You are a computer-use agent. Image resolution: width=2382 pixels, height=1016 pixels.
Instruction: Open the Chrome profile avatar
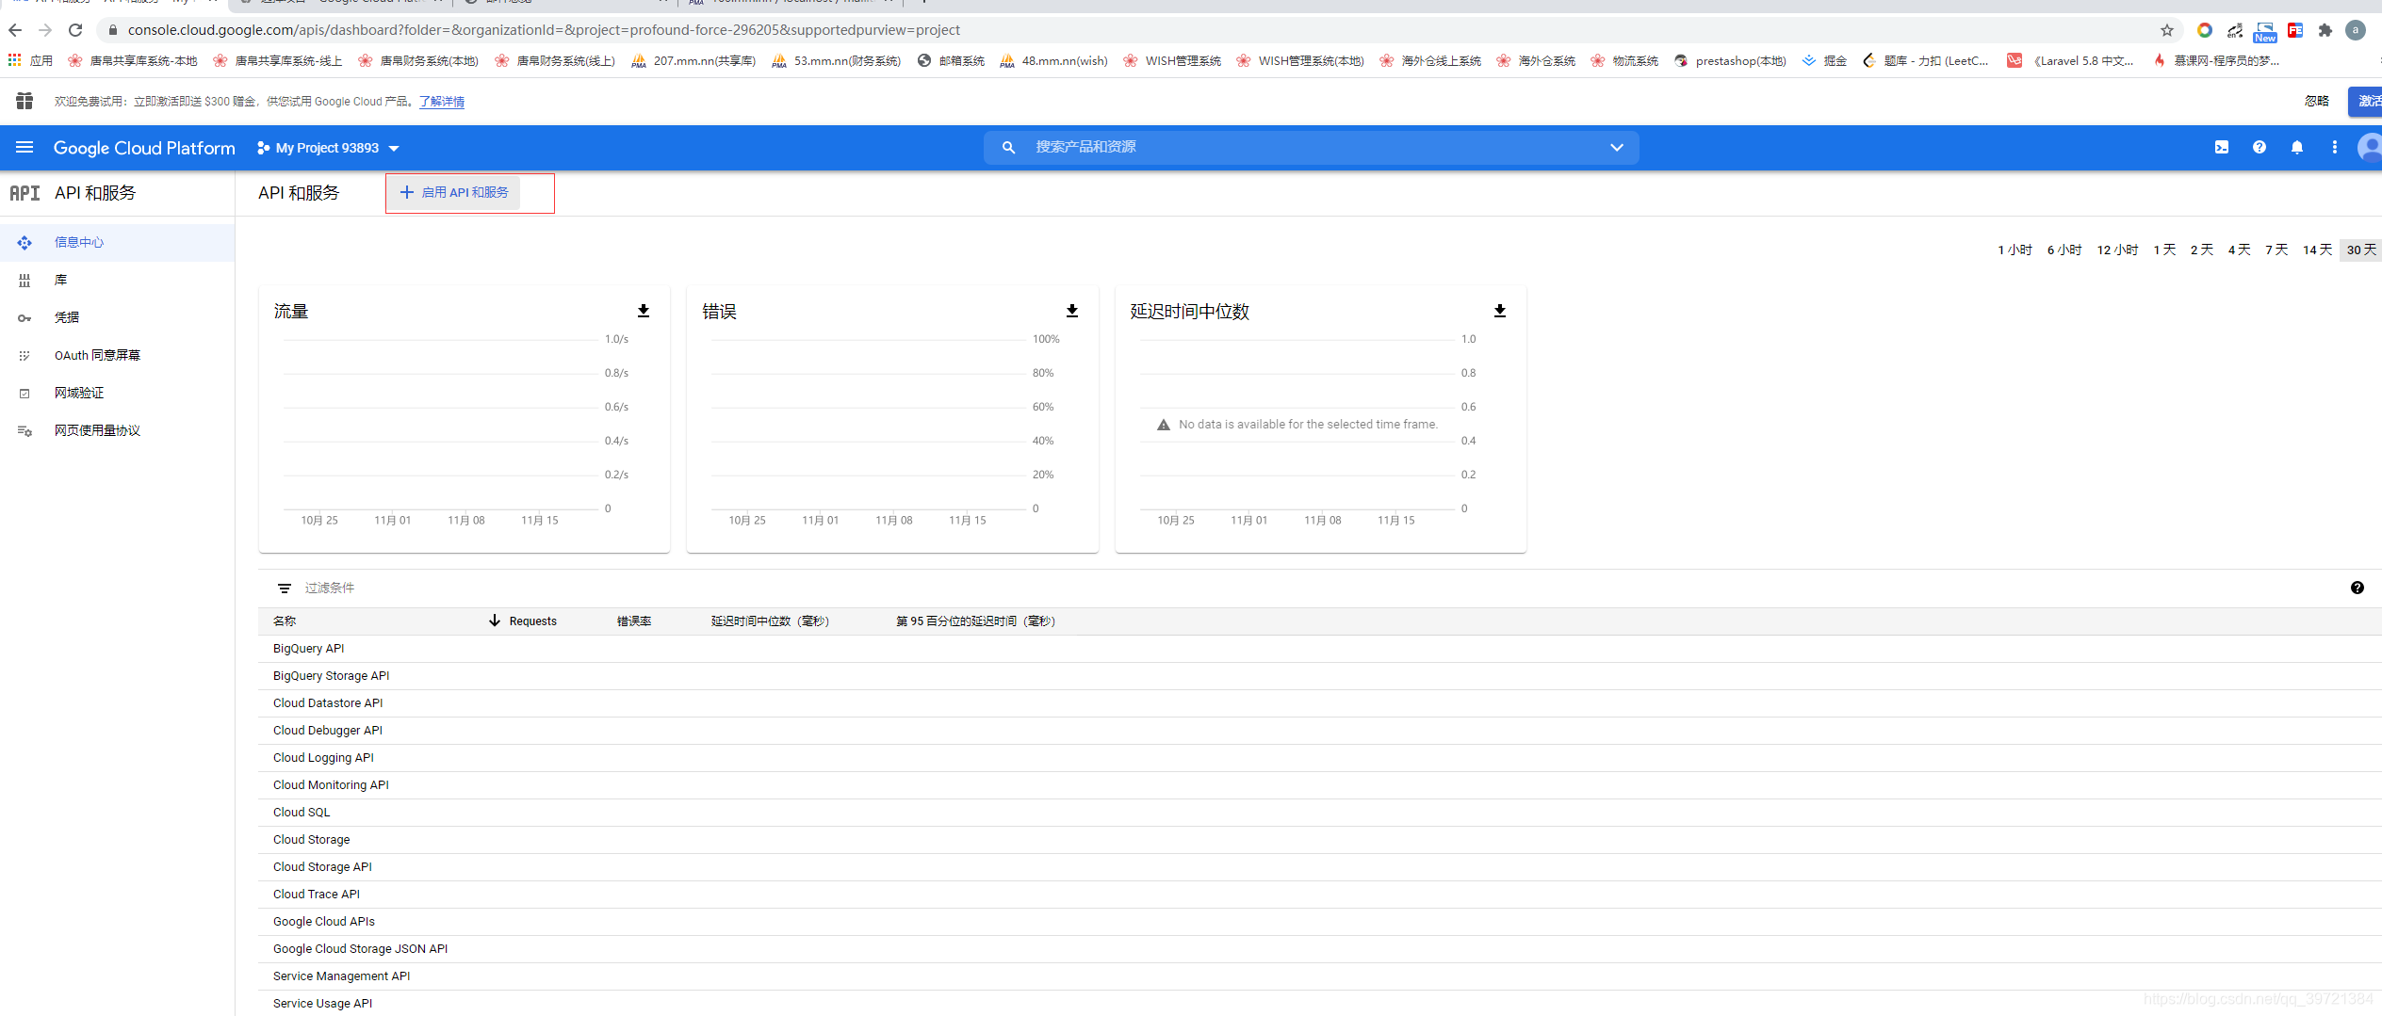click(2356, 30)
